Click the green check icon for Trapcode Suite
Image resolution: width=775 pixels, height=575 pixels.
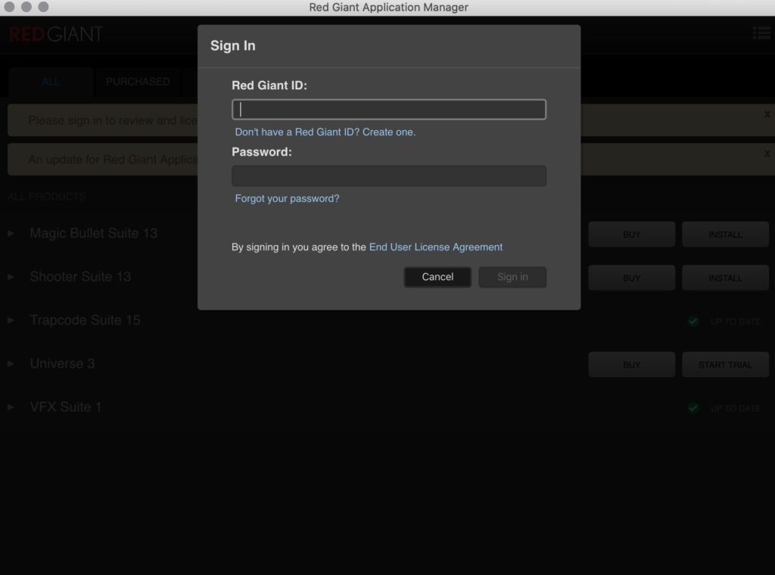pos(693,322)
